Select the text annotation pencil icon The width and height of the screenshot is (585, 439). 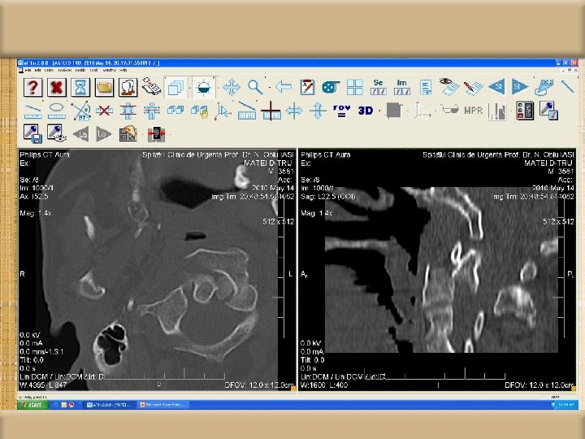[x=307, y=87]
